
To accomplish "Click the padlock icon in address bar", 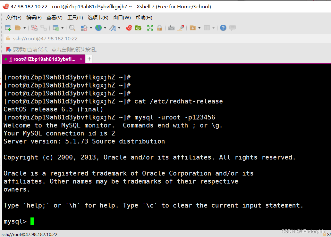I will pos(8,38).
